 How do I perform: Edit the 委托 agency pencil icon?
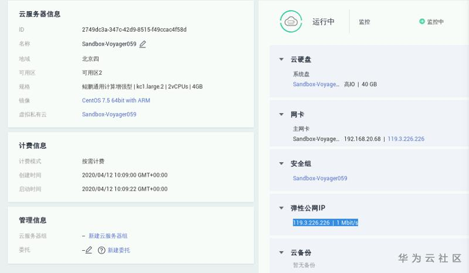point(89,250)
